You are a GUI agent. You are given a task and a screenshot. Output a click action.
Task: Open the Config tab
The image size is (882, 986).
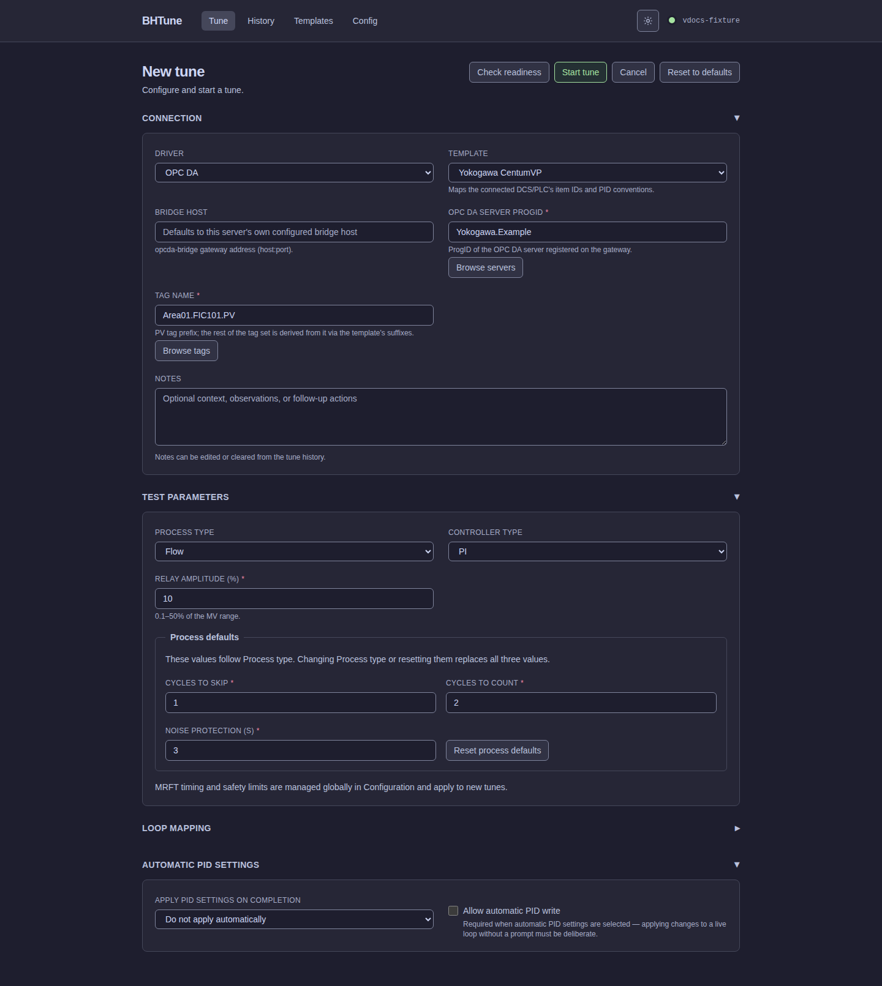pyautogui.click(x=365, y=21)
